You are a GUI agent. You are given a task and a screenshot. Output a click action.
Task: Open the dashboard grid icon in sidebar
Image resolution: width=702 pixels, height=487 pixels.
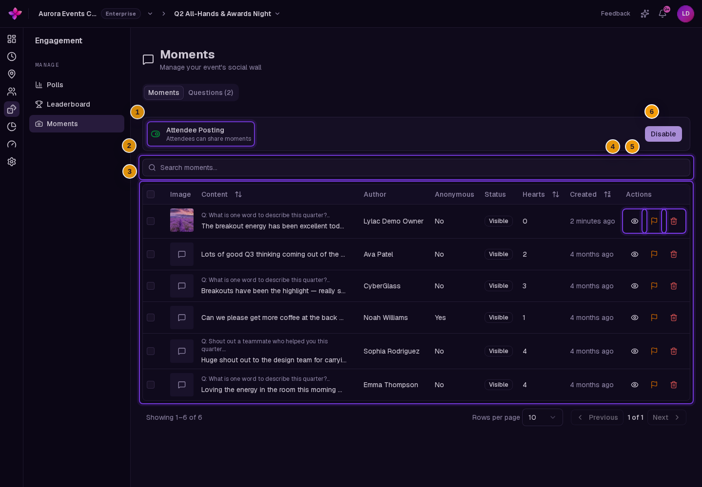12,39
